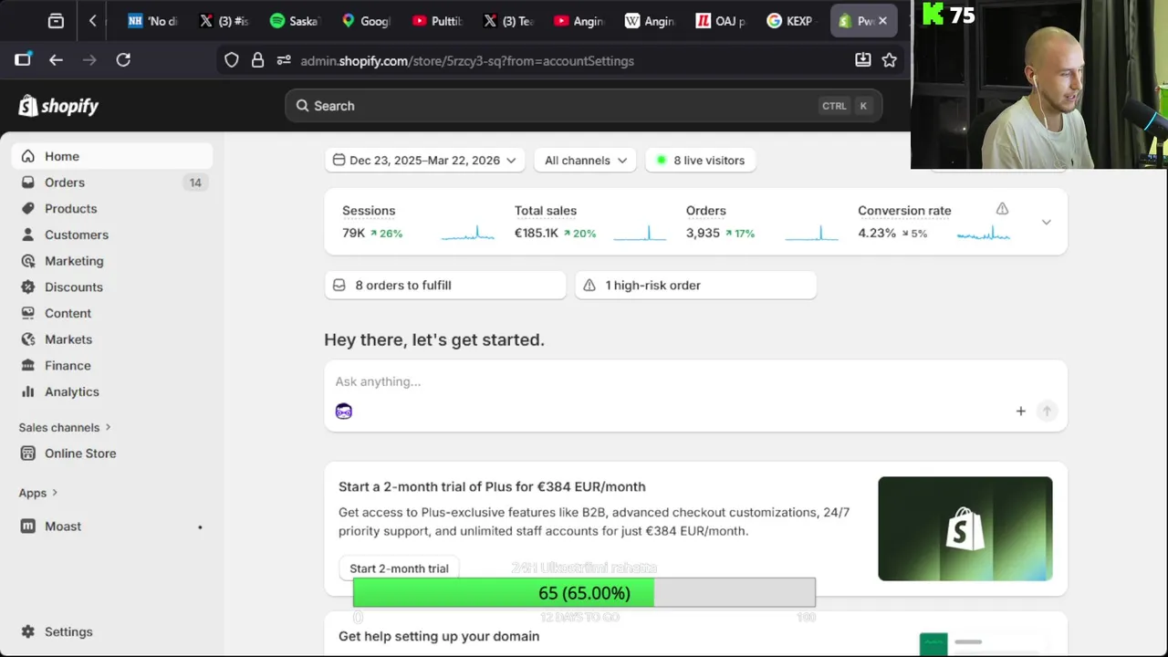
Task: Click the Shopify logo
Action: [58, 106]
